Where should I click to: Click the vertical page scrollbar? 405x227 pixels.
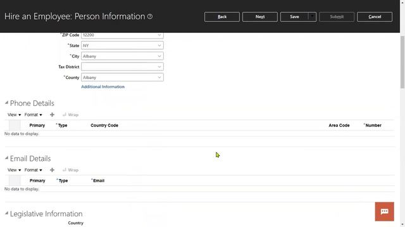tap(402, 62)
